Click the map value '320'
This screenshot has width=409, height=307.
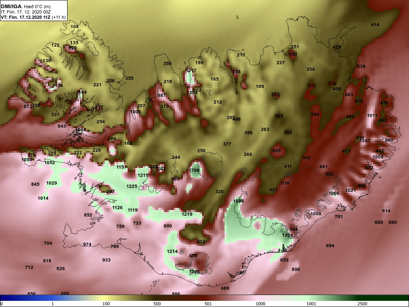[x=219, y=192]
